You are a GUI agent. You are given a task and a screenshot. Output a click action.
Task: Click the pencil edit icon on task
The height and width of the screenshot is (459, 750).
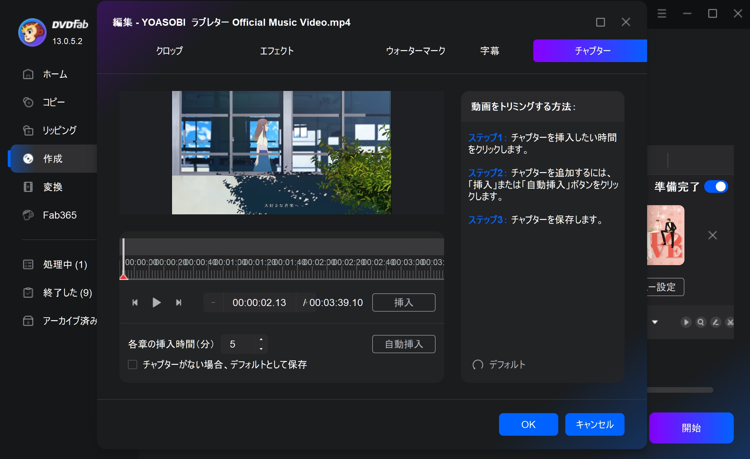point(715,322)
